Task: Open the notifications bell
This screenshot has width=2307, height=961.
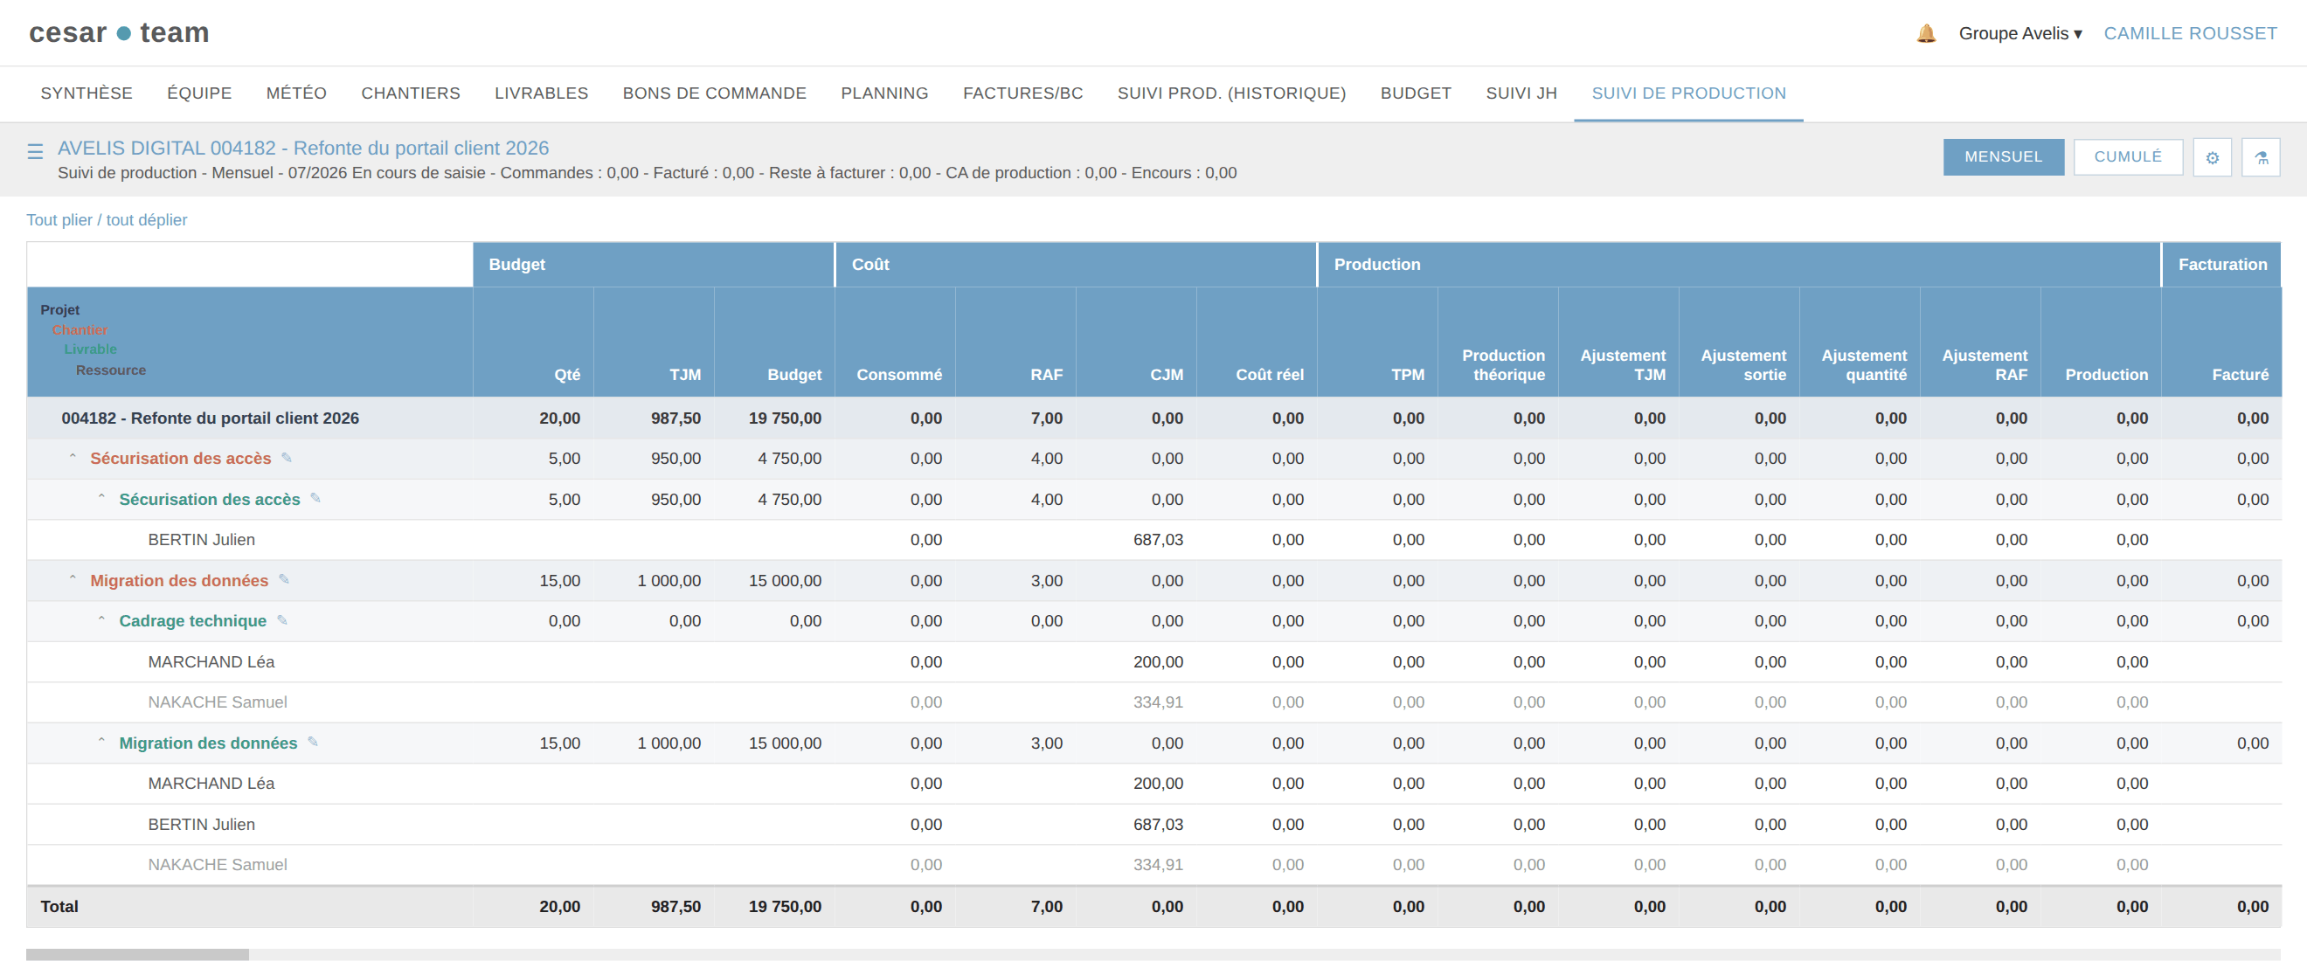Action: [x=1925, y=34]
